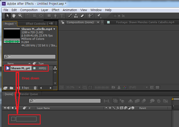
Task: Click the video eye column header
Action: (5, 108)
